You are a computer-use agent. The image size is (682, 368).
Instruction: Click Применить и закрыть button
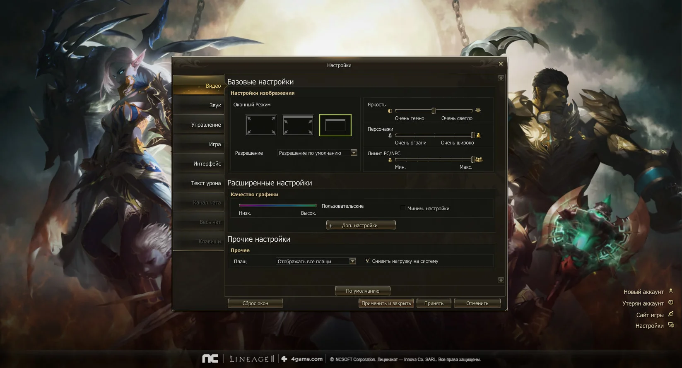pos(386,303)
